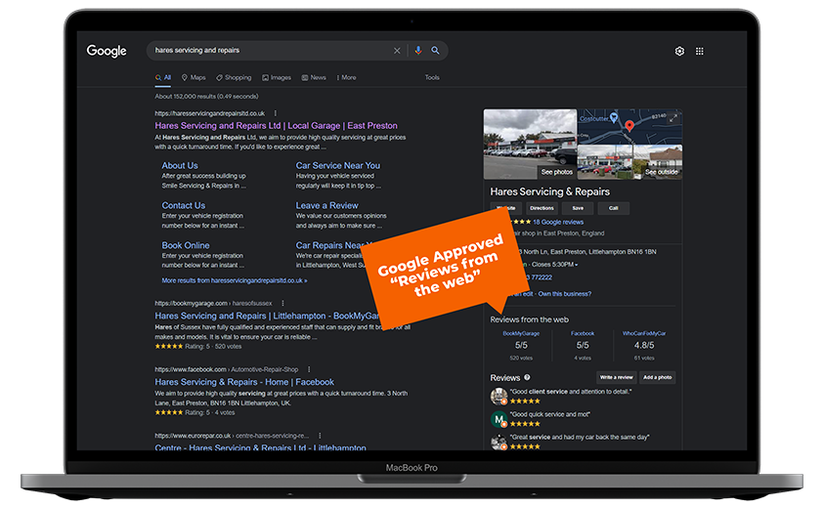Open the Car Service Near You sitelink
This screenshot has height=508, width=824.
[x=338, y=165]
